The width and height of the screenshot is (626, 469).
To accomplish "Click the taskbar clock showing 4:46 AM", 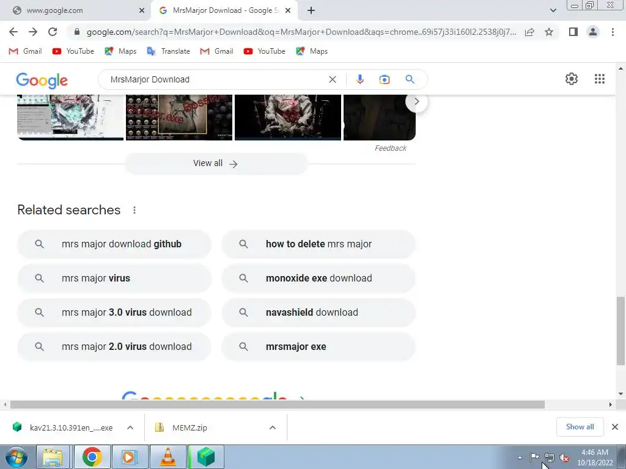I will [x=594, y=457].
